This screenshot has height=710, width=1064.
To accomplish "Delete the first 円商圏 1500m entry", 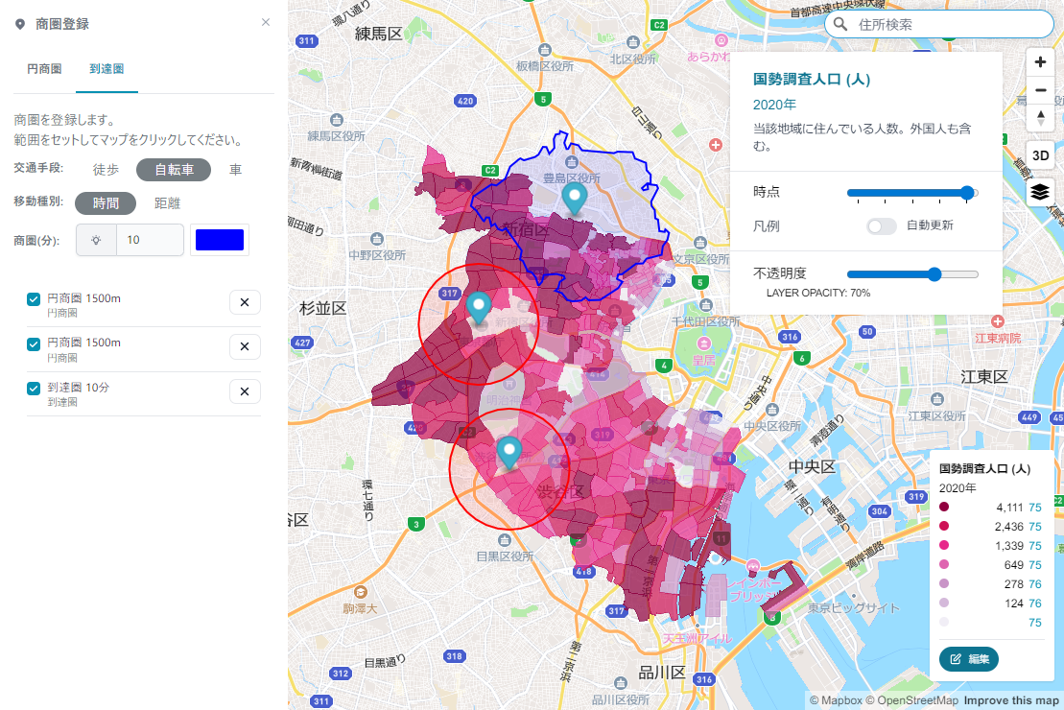I will 245,302.
